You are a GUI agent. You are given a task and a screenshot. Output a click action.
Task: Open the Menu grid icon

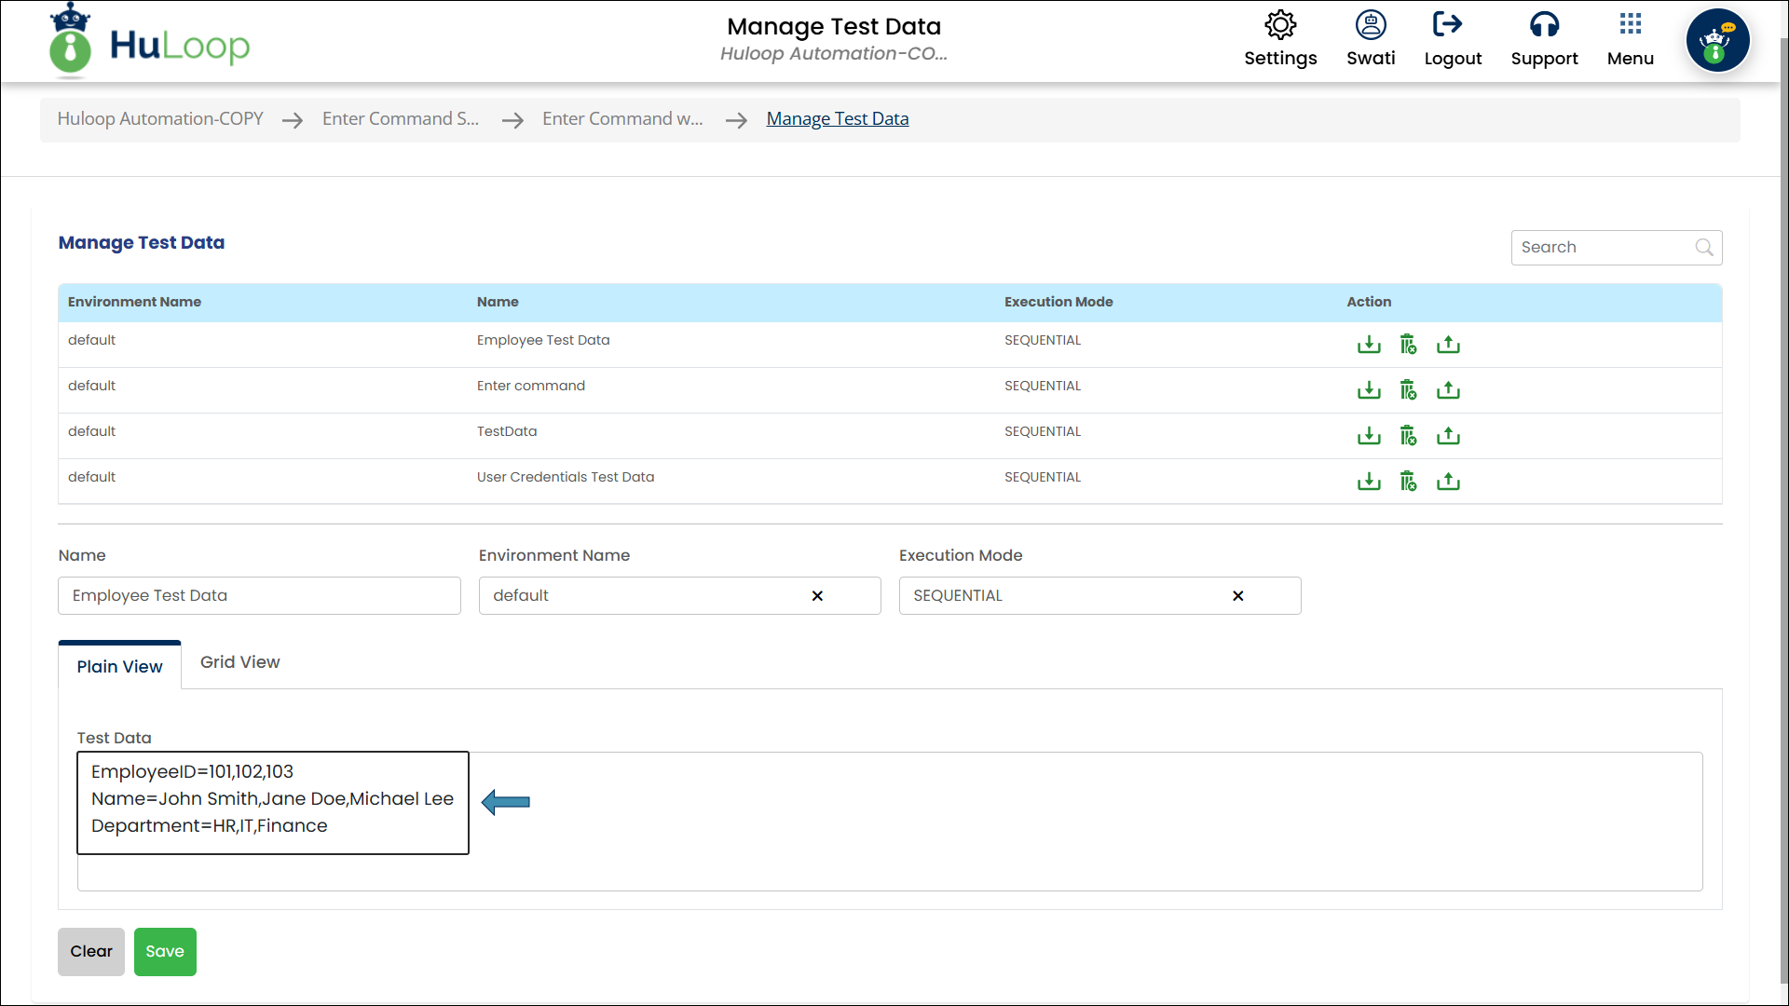(x=1630, y=24)
